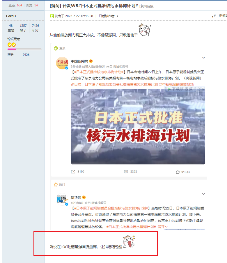Open 中国新闻网 avatar logo
Screen dimensions: 227x263
(62, 63)
